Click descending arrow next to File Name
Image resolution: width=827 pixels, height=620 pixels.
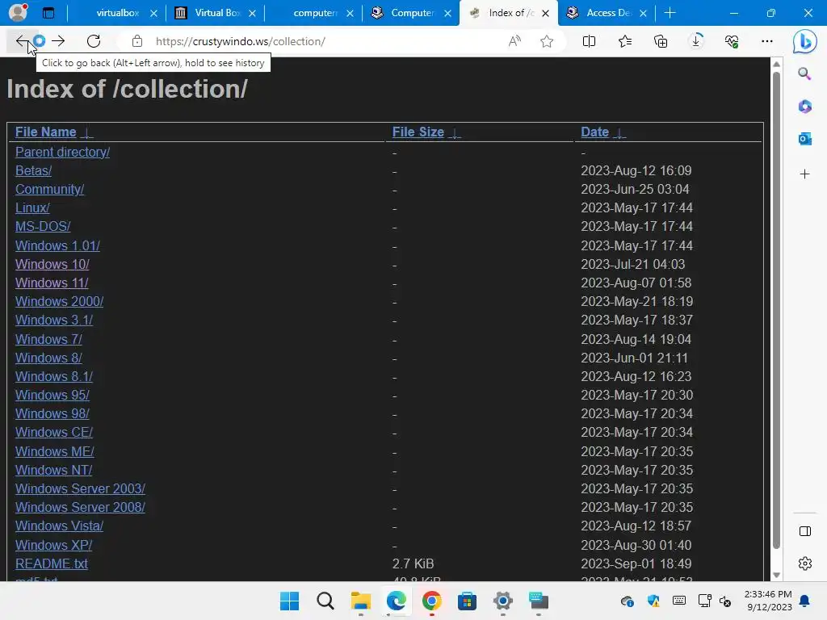[86, 133]
